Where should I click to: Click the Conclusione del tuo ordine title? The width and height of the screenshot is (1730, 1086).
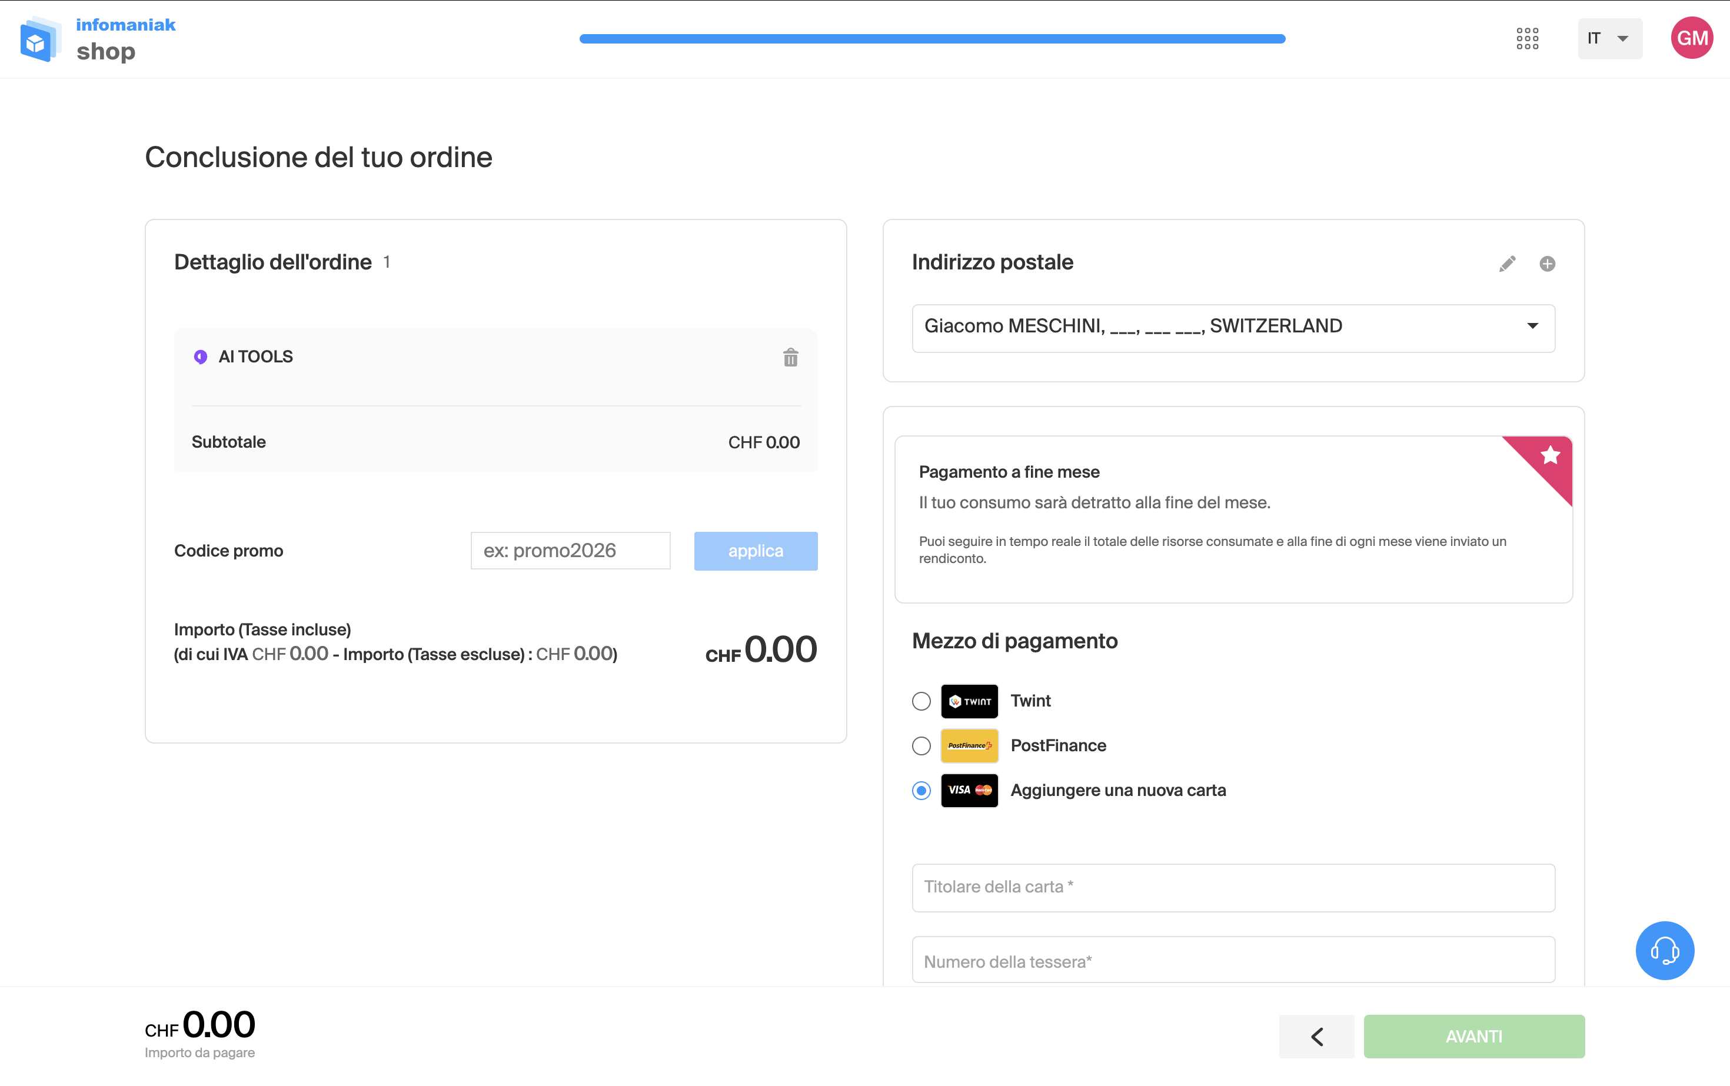click(318, 157)
